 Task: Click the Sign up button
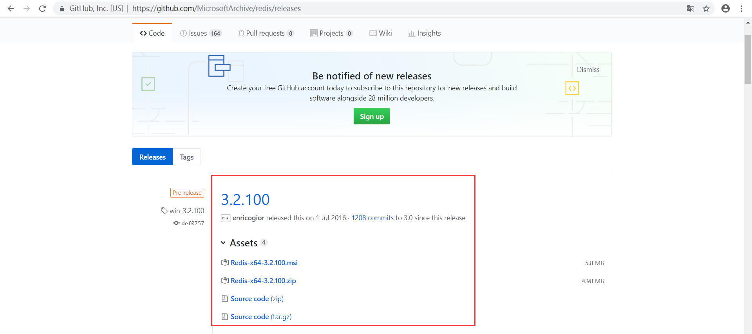point(372,116)
